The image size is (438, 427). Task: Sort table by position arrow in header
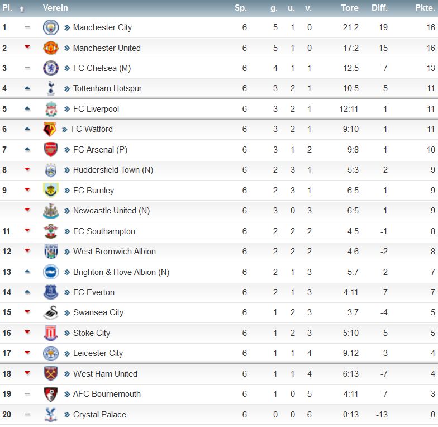click(22, 9)
